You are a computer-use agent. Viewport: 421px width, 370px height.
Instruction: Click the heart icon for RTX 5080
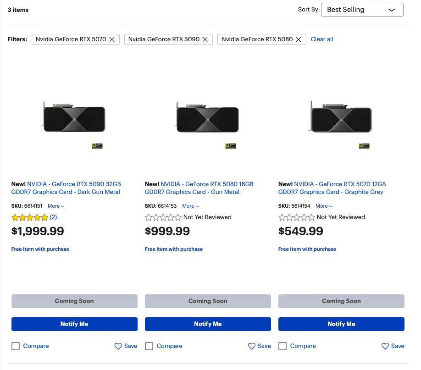(x=252, y=346)
